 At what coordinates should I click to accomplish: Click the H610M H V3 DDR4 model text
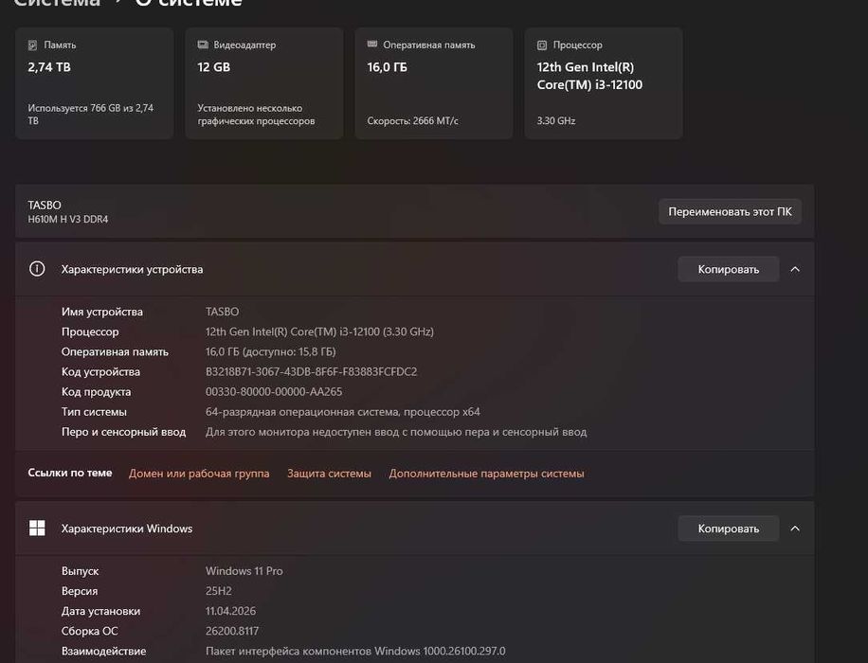coord(68,219)
